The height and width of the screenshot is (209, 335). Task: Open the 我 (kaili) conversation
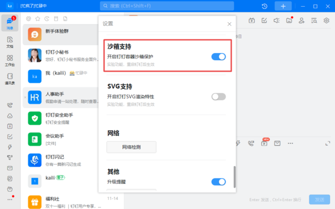[x=61, y=76]
